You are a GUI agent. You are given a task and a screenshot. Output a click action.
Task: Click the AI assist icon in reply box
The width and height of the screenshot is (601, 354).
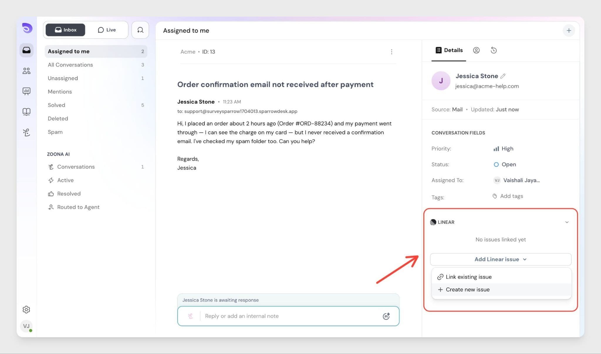[386, 316]
